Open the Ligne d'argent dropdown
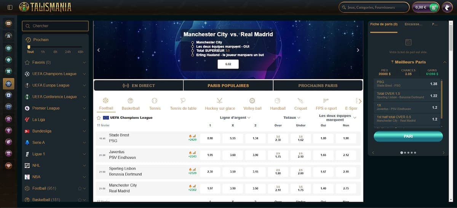The width and height of the screenshot is (457, 208). coord(235,118)
